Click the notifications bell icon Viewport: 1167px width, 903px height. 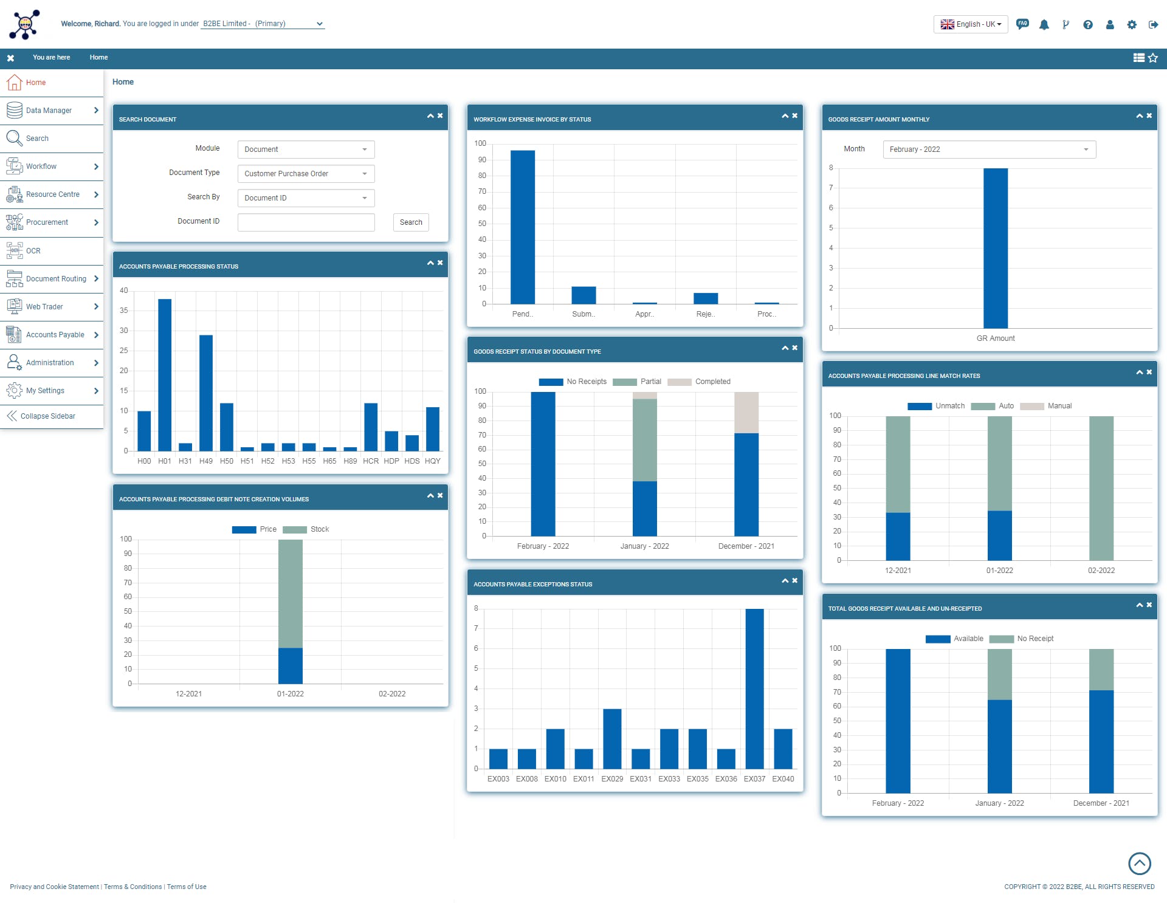coord(1044,24)
